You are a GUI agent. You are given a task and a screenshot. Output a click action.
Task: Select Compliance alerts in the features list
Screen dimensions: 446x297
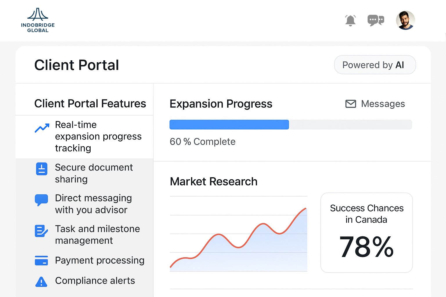click(95, 280)
